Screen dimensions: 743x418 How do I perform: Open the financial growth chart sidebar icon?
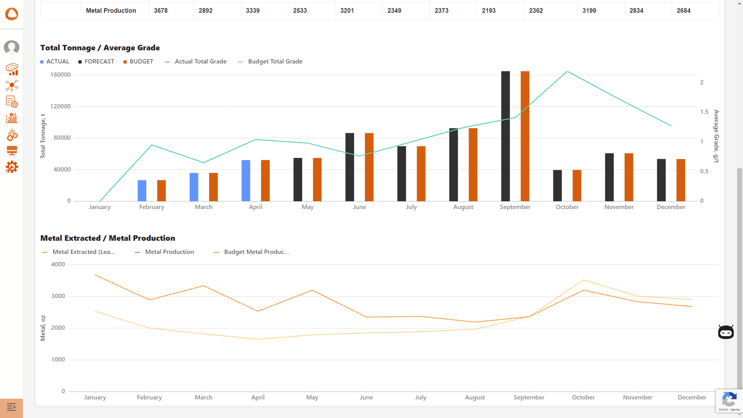click(12, 118)
